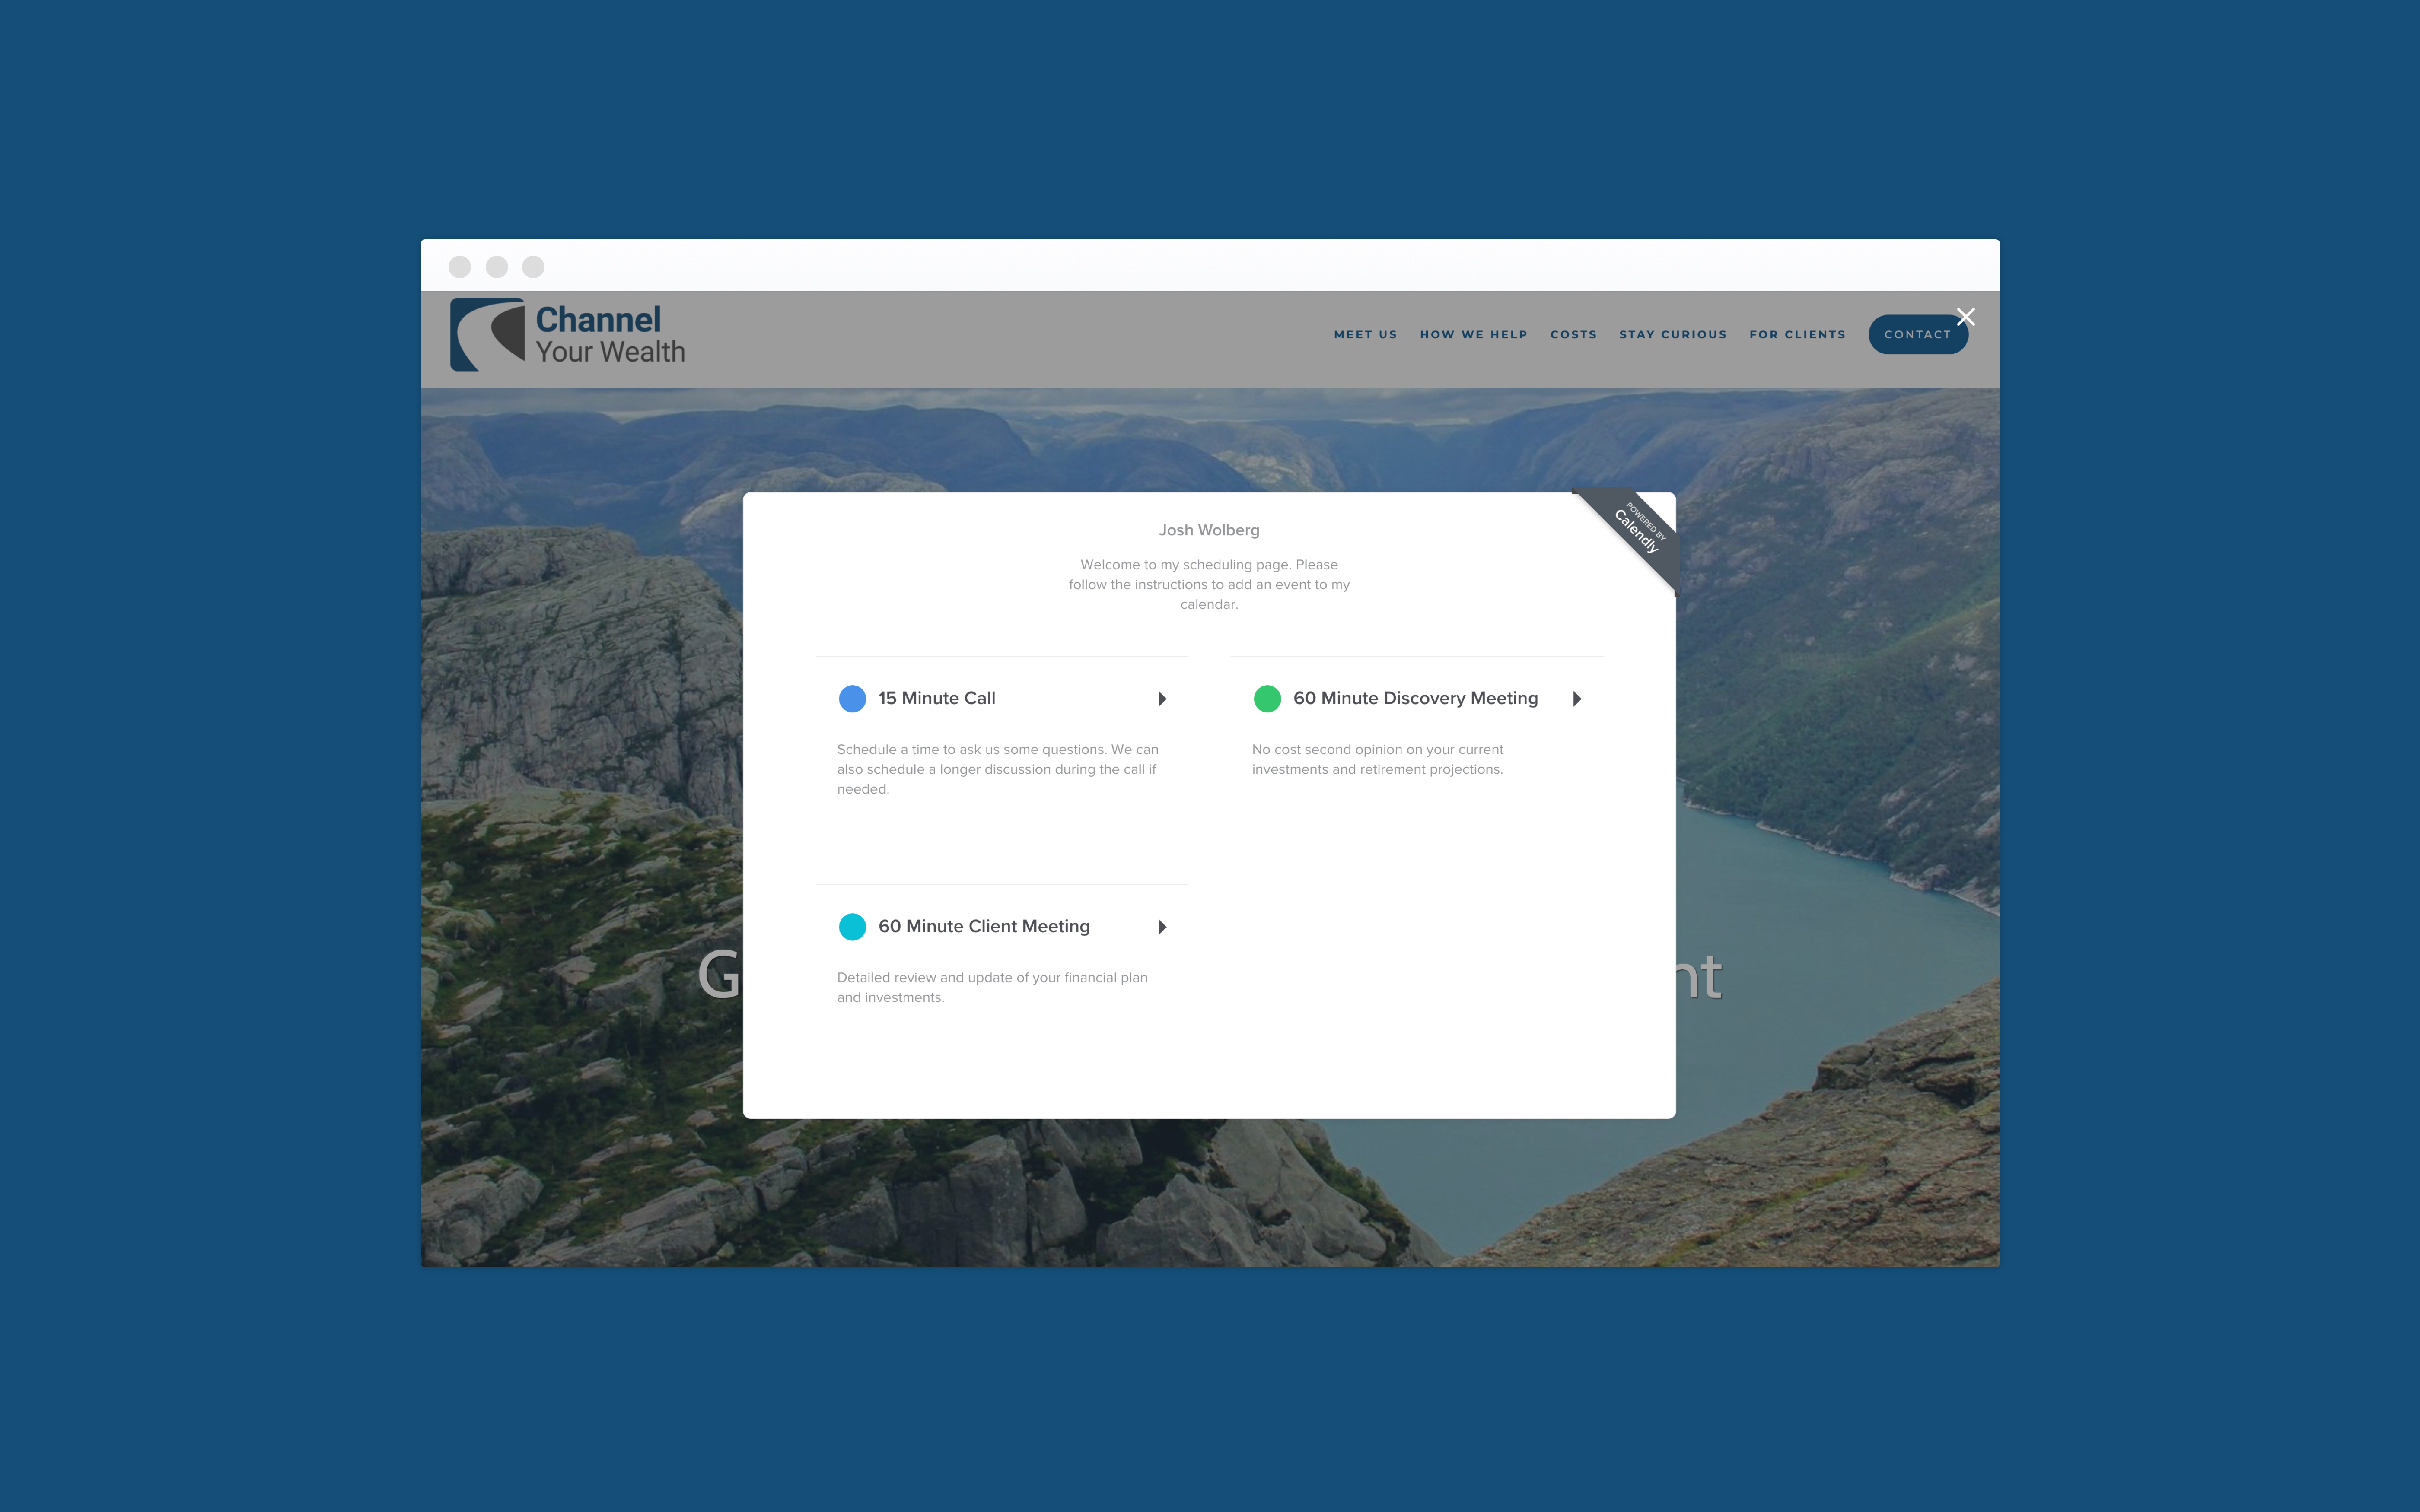This screenshot has height=1512, width=2420.
Task: Expand the 60 Minute Discovery Meeting arrow
Action: click(x=1577, y=698)
